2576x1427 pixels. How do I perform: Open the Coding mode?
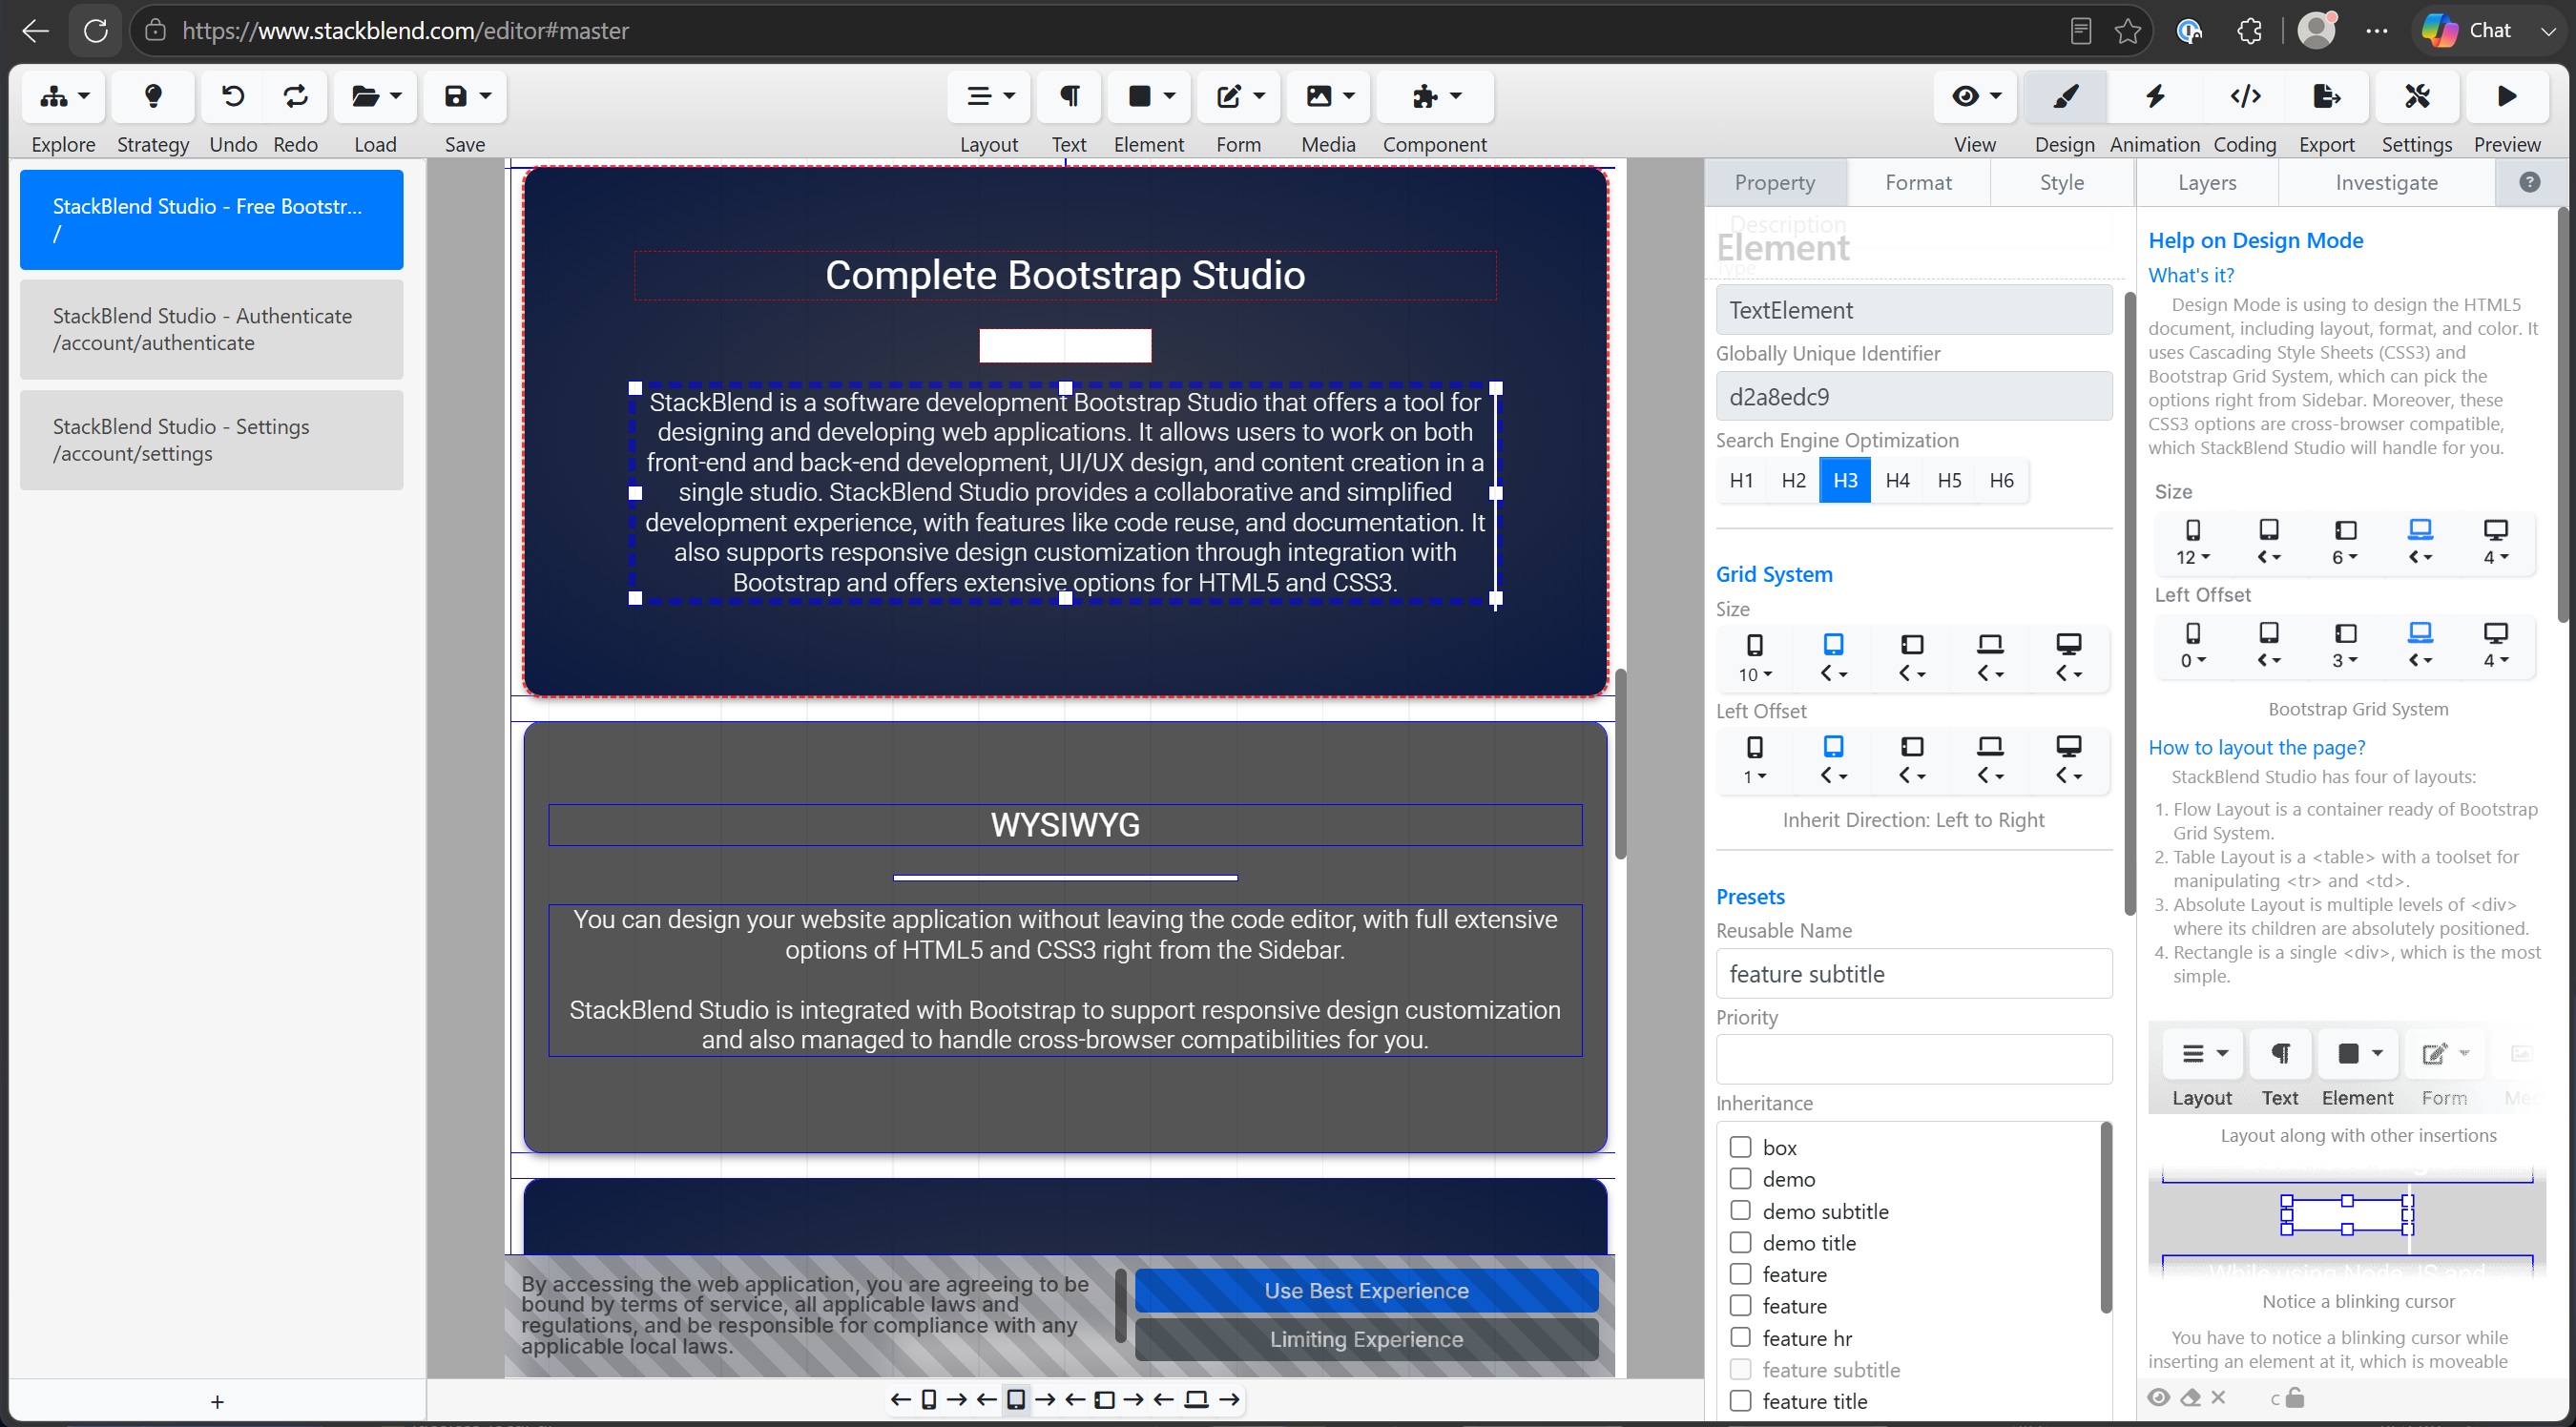coord(2245,96)
